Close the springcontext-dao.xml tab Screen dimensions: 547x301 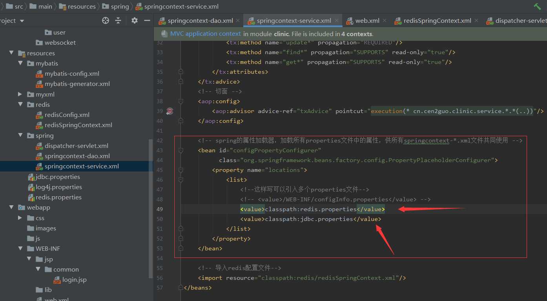click(x=238, y=20)
